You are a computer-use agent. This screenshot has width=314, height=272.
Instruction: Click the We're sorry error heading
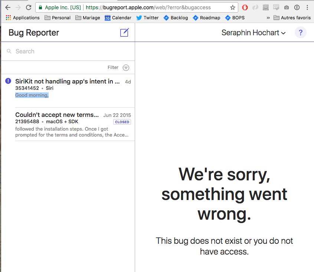pyautogui.click(x=224, y=194)
